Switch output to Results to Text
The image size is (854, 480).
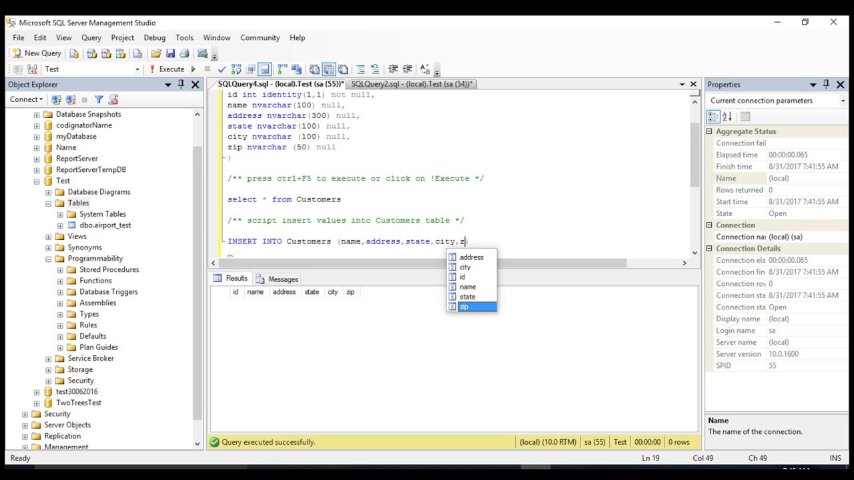click(x=314, y=69)
